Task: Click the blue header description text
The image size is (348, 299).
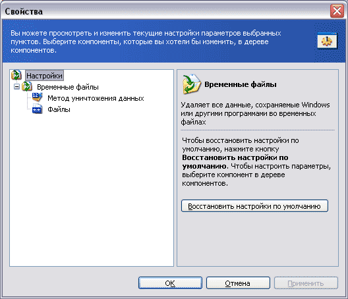Action: (x=146, y=41)
